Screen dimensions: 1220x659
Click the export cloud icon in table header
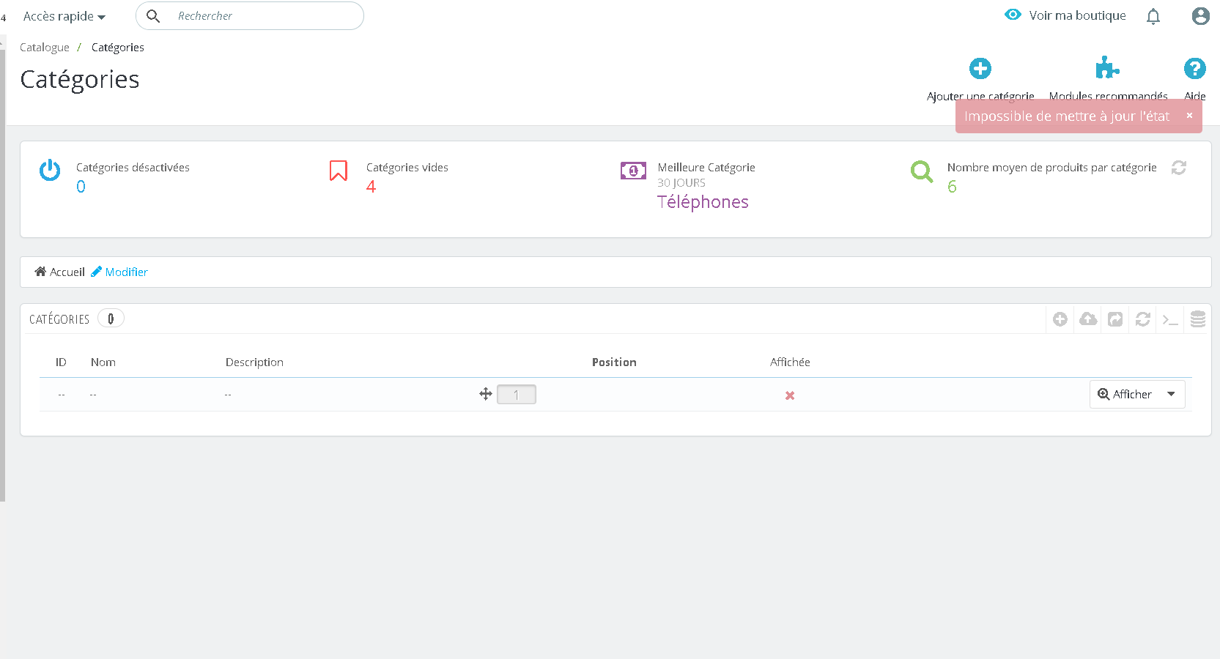pos(1088,319)
